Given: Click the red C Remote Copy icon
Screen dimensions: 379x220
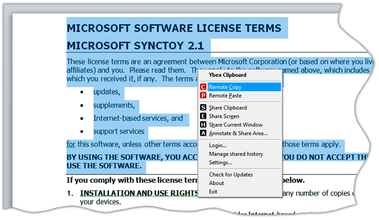Looking at the screenshot, I should tap(203, 87).
